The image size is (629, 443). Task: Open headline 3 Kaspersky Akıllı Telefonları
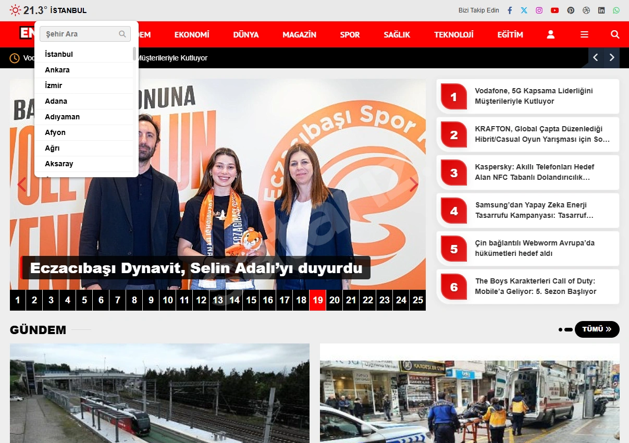click(527, 172)
